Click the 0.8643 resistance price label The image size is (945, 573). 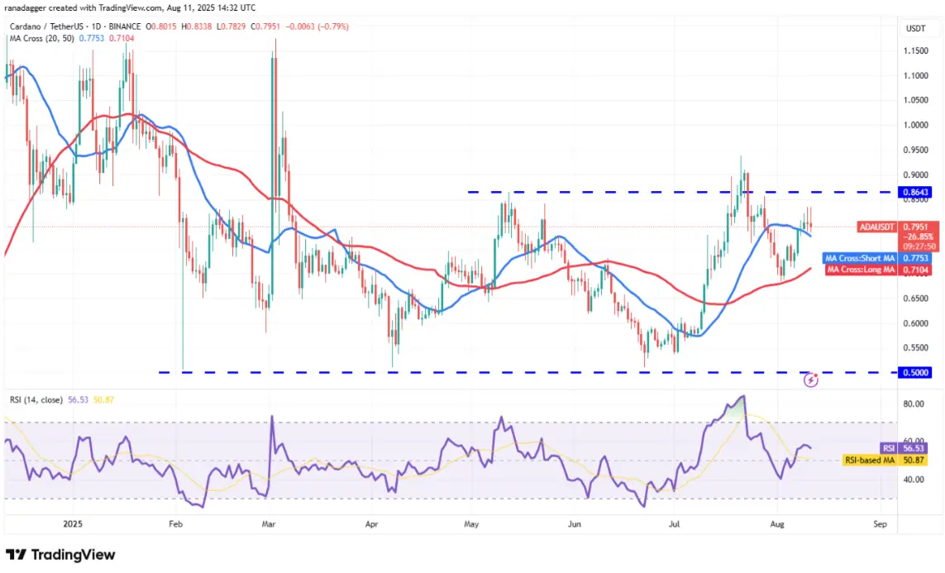[915, 192]
